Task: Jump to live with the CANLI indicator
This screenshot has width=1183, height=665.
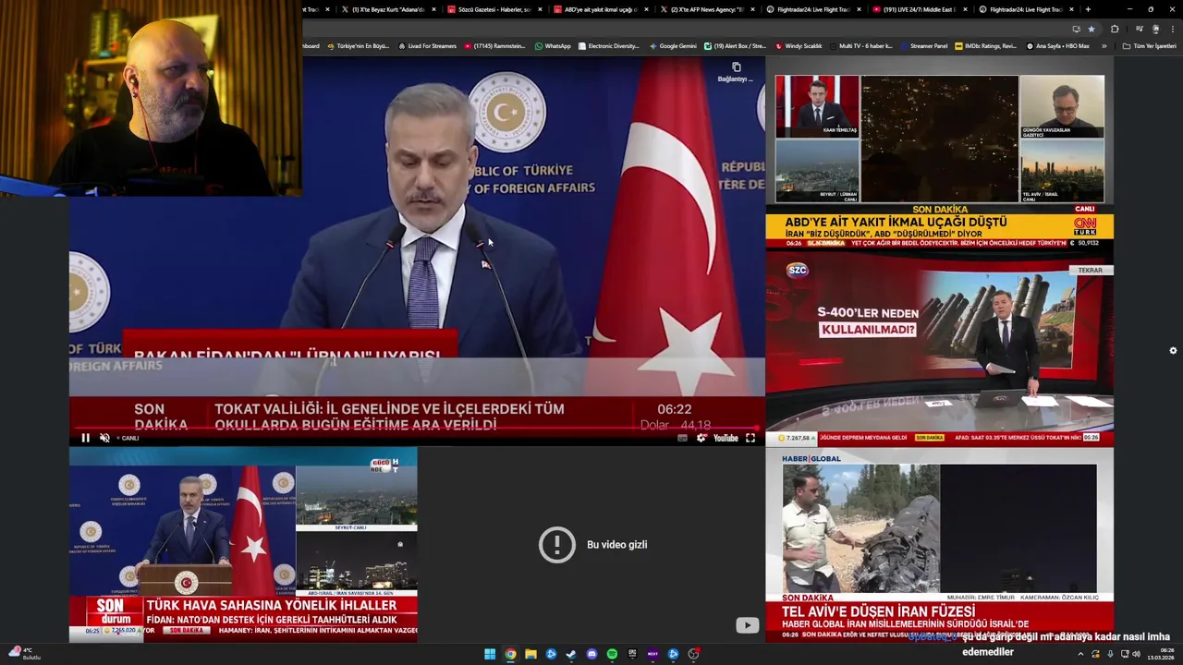Action: [128, 438]
